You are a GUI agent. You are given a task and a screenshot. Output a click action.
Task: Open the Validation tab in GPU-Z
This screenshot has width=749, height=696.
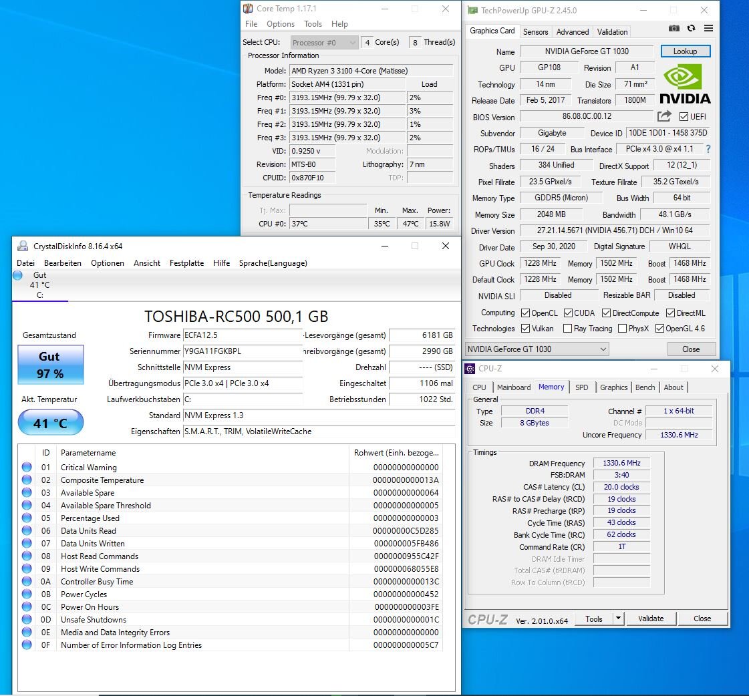612,31
